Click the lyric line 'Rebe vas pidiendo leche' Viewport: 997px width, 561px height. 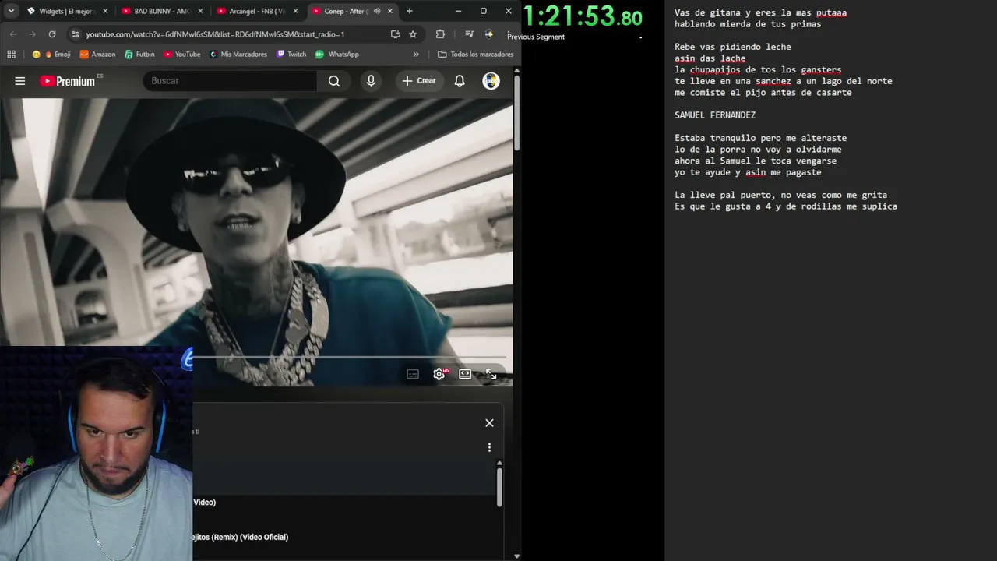coord(733,47)
